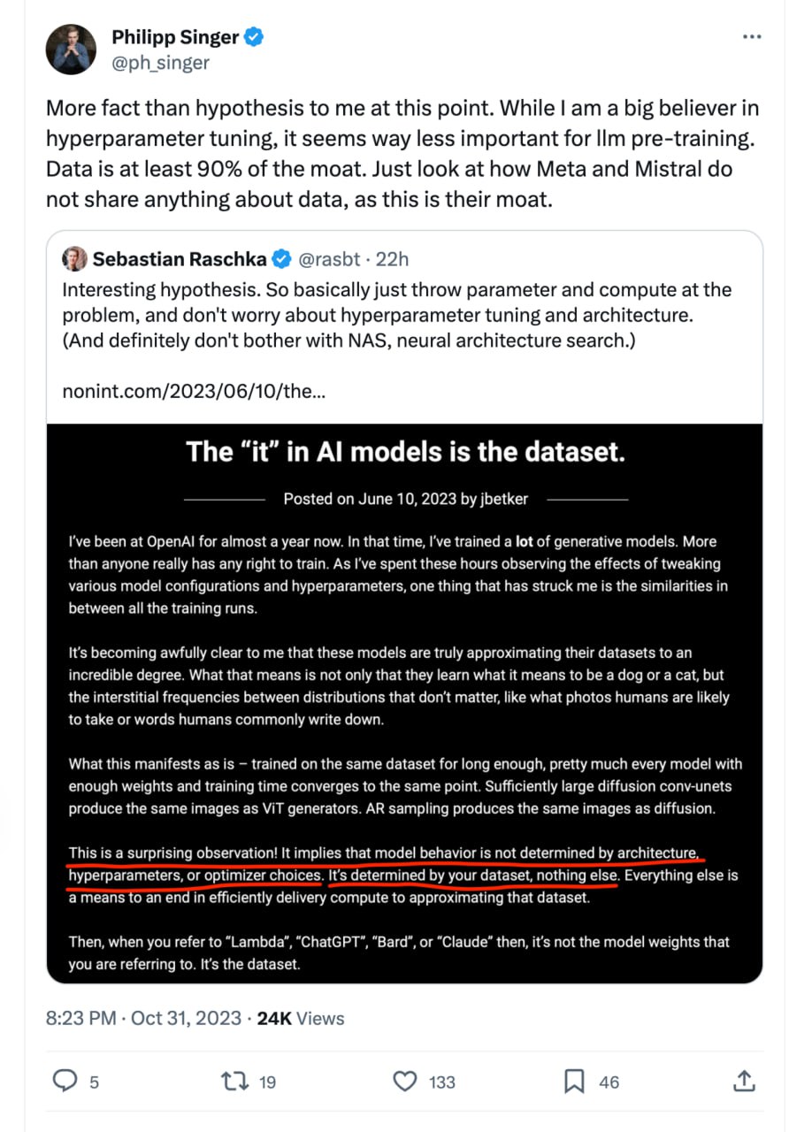Open the share tweet icon
Viewport: 812px width, 1132px height.
pyautogui.click(x=744, y=1080)
